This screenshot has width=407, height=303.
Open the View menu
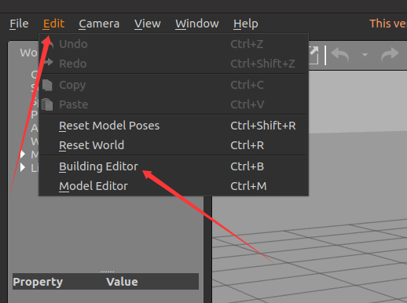[x=148, y=24]
